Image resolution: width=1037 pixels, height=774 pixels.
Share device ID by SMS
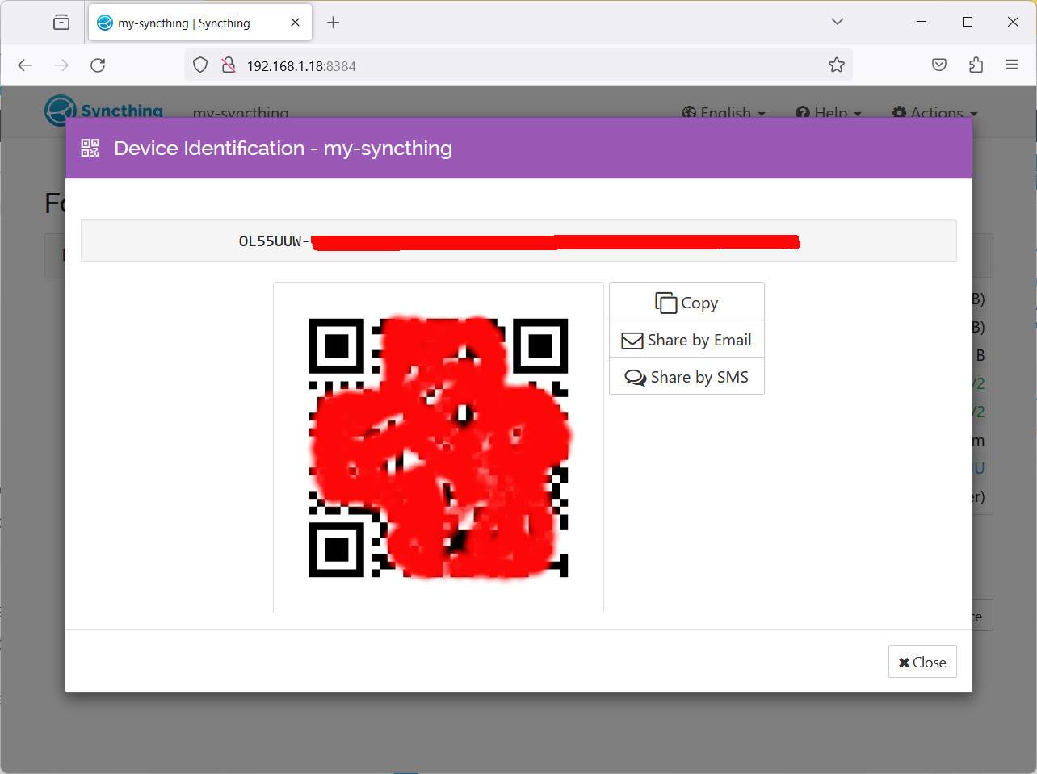click(x=686, y=377)
